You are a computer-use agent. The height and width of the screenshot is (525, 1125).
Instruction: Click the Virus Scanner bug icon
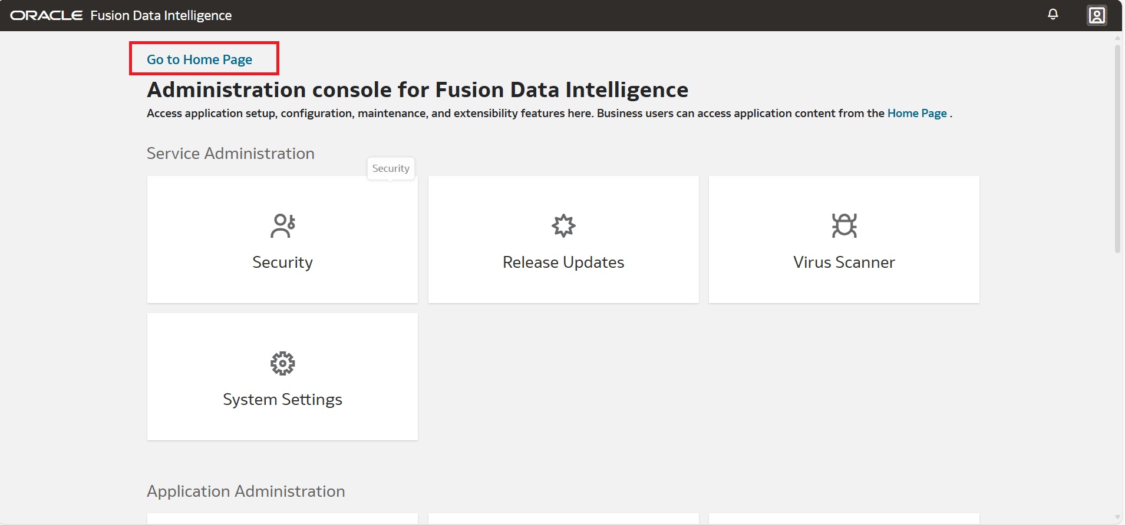click(844, 225)
